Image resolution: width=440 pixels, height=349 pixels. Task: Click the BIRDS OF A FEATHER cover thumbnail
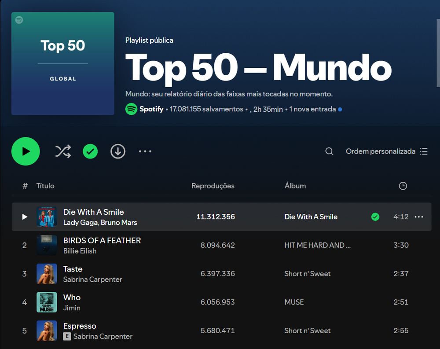point(47,245)
